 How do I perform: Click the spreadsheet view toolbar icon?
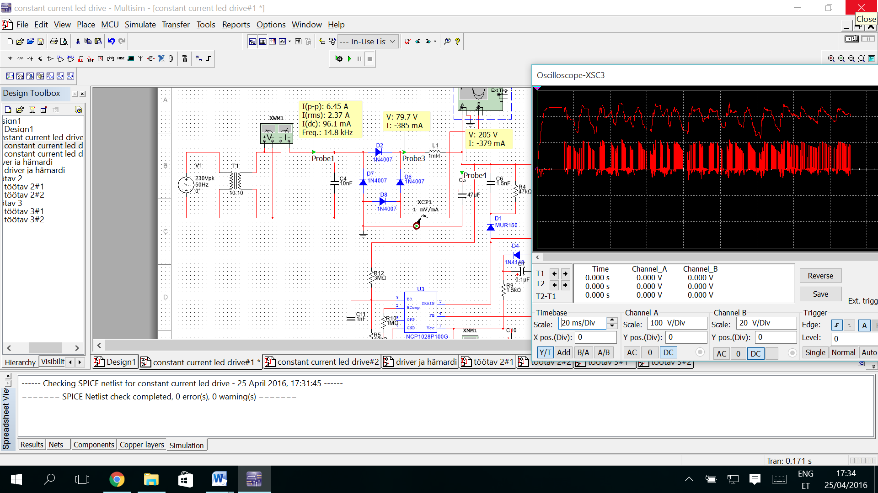(262, 42)
